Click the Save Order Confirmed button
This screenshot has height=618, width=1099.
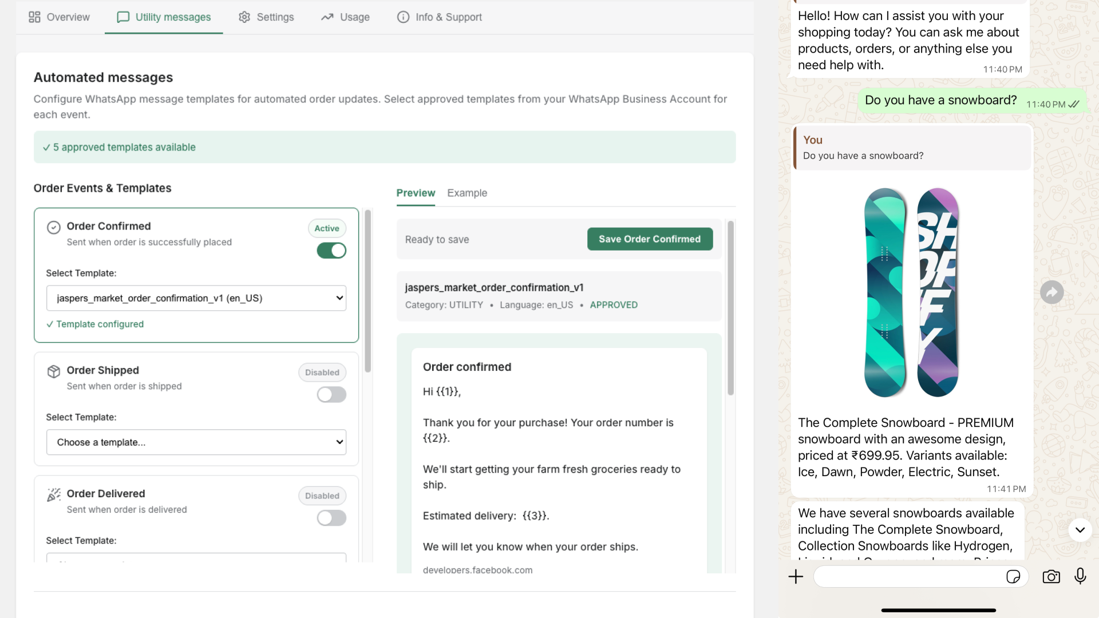point(649,239)
